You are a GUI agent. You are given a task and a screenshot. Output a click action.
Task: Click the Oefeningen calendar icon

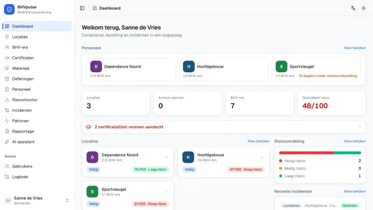click(x=7, y=79)
